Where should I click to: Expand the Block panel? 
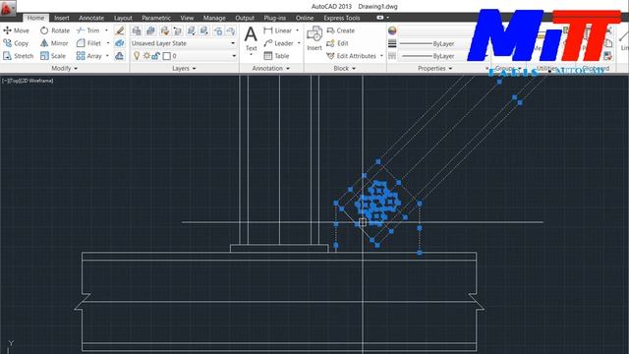(x=345, y=68)
